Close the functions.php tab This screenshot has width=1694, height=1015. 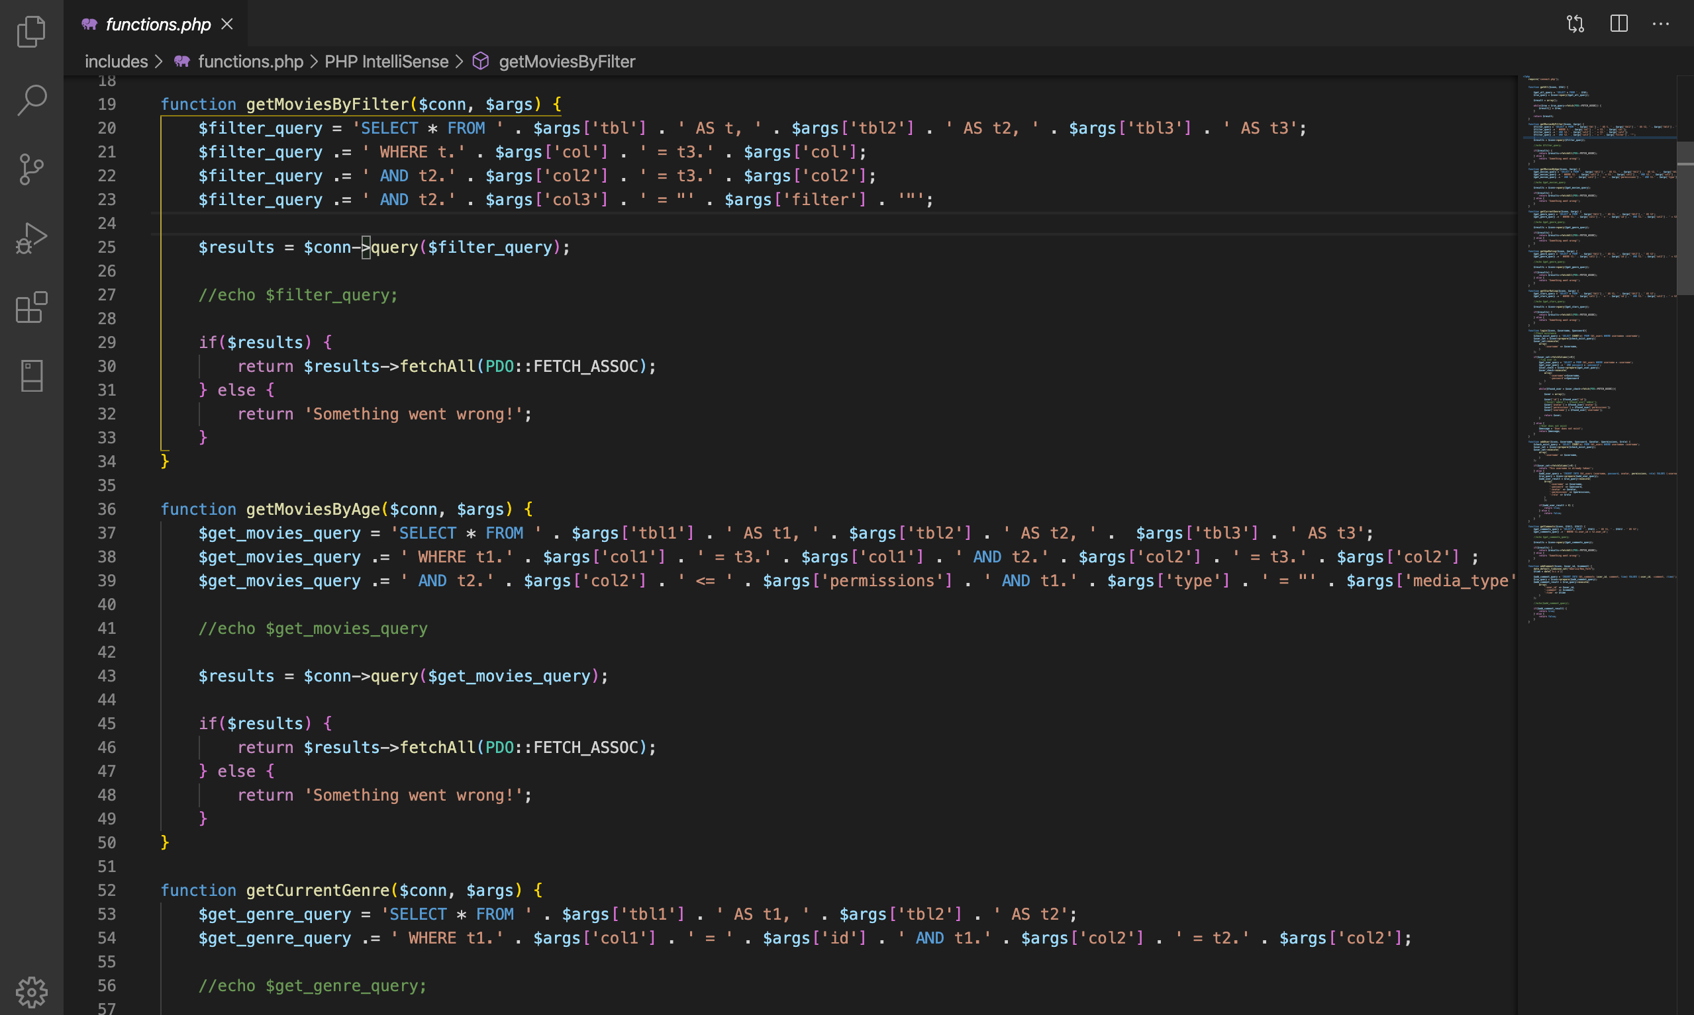pyautogui.click(x=227, y=24)
